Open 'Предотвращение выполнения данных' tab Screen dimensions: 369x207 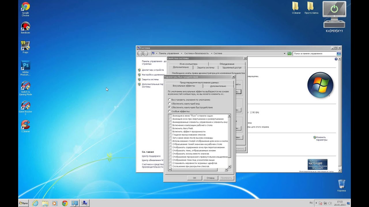[199, 83]
